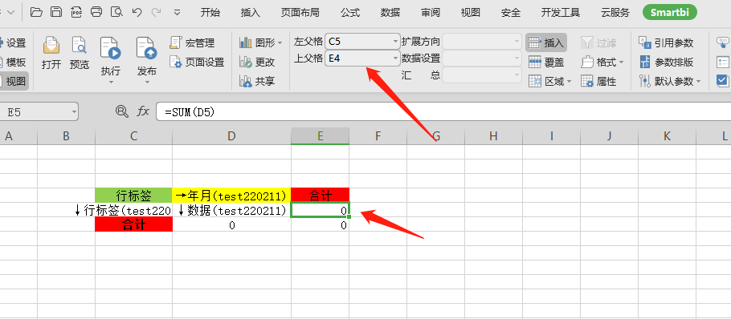
Task: Click the 属性 properties icon
Action: [598, 82]
